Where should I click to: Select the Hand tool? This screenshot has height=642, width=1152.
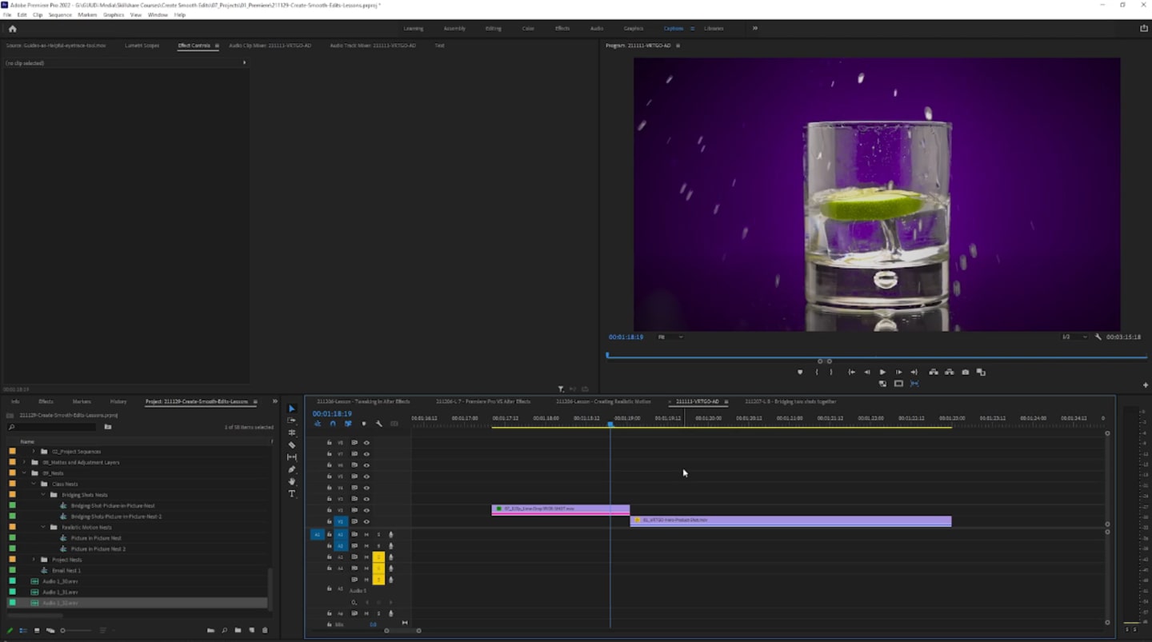tap(292, 481)
